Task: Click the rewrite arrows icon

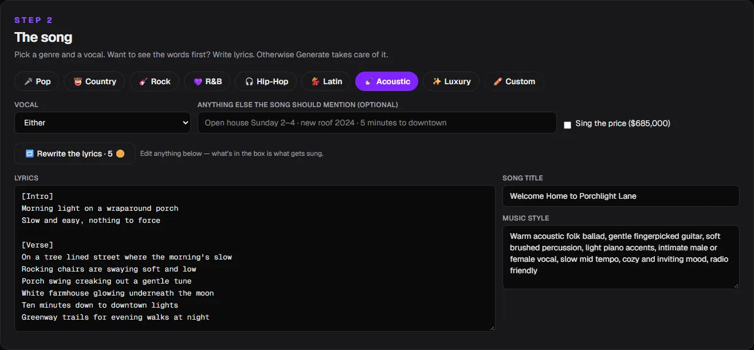Action: click(30, 154)
